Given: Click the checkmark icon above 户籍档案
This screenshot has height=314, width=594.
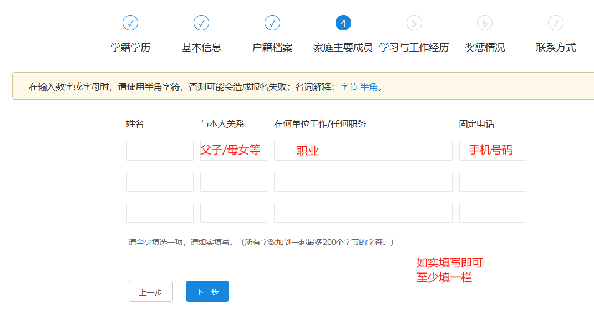Looking at the screenshot, I should [272, 23].
